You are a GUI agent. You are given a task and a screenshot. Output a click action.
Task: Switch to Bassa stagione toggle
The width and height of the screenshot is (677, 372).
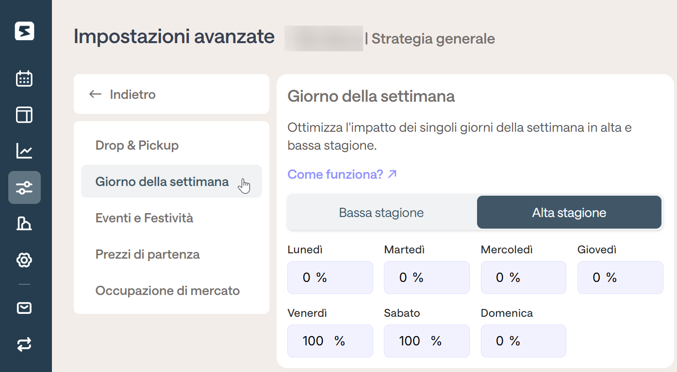point(381,212)
